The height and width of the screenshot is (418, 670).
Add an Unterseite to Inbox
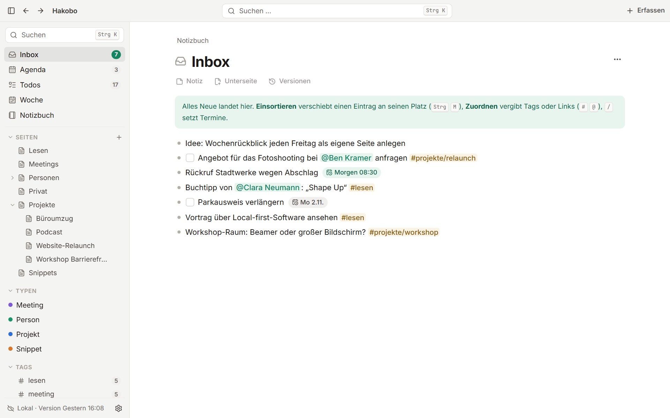(x=236, y=81)
